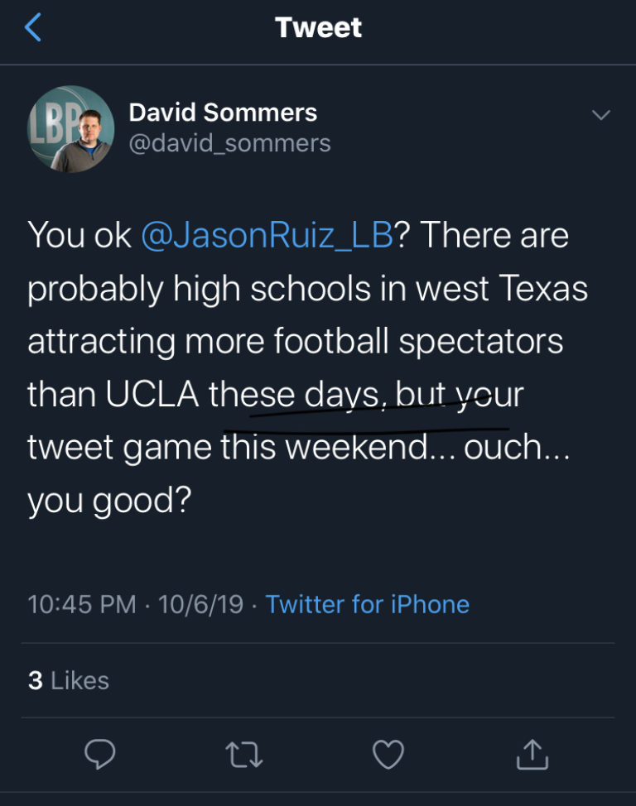Viewport: 636px width, 806px height.
Task: Expand the tweet options chevron
Action: pos(601,115)
